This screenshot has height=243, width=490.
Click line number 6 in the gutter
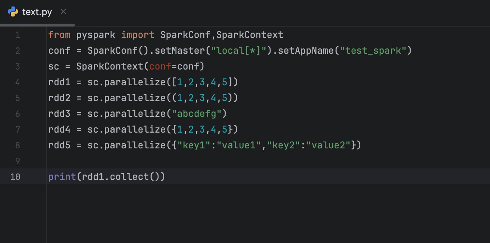point(18,114)
